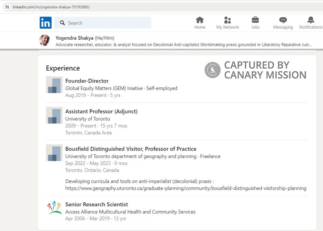Open the Messaging nav label
323x231 pixels.
point(283,27)
